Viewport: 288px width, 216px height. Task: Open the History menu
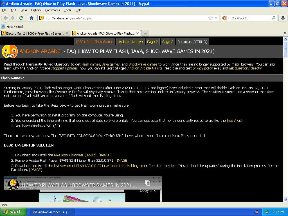coord(36,10)
